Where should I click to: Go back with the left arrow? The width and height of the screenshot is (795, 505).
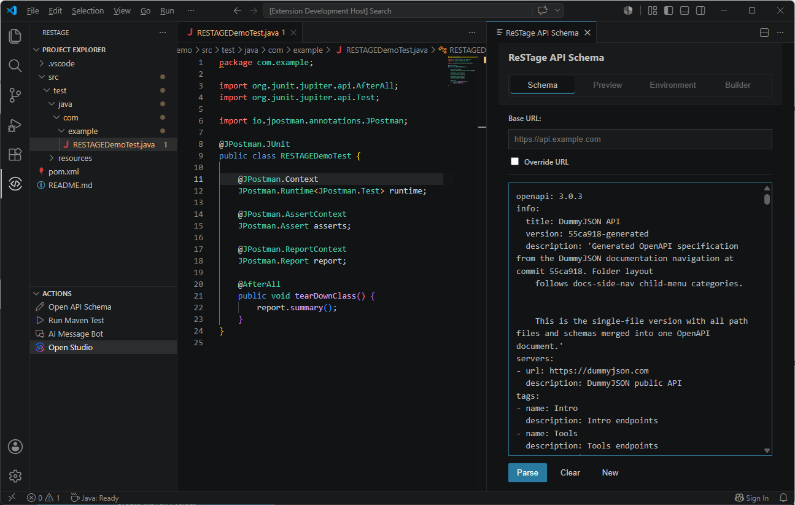(x=238, y=10)
